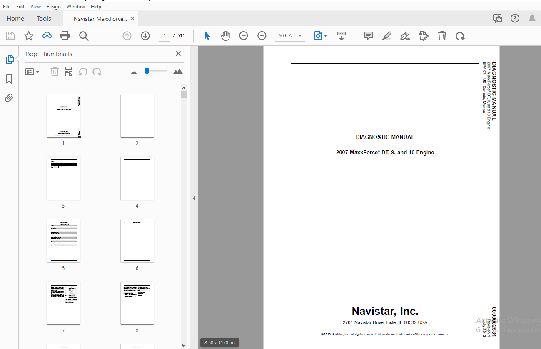Zoom out with the minus circle icon
The image size is (541, 349).
[x=244, y=36]
